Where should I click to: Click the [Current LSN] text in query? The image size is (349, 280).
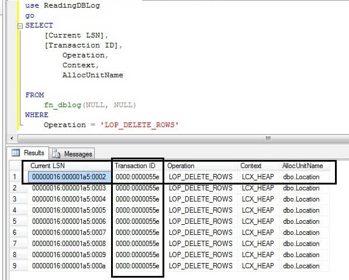[74, 35]
